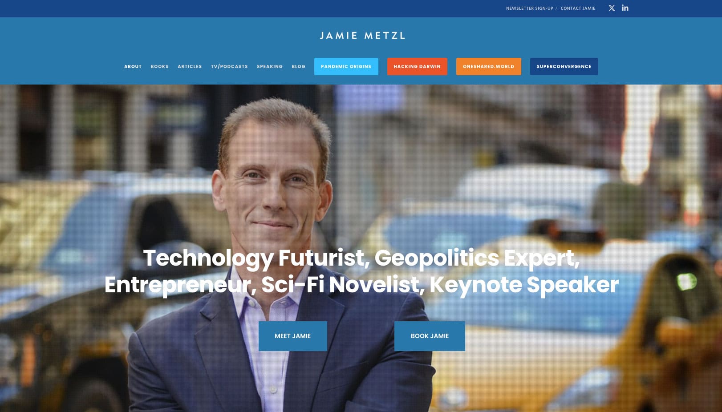The image size is (722, 412).
Task: Go to the Books menu item
Action: (x=159, y=67)
